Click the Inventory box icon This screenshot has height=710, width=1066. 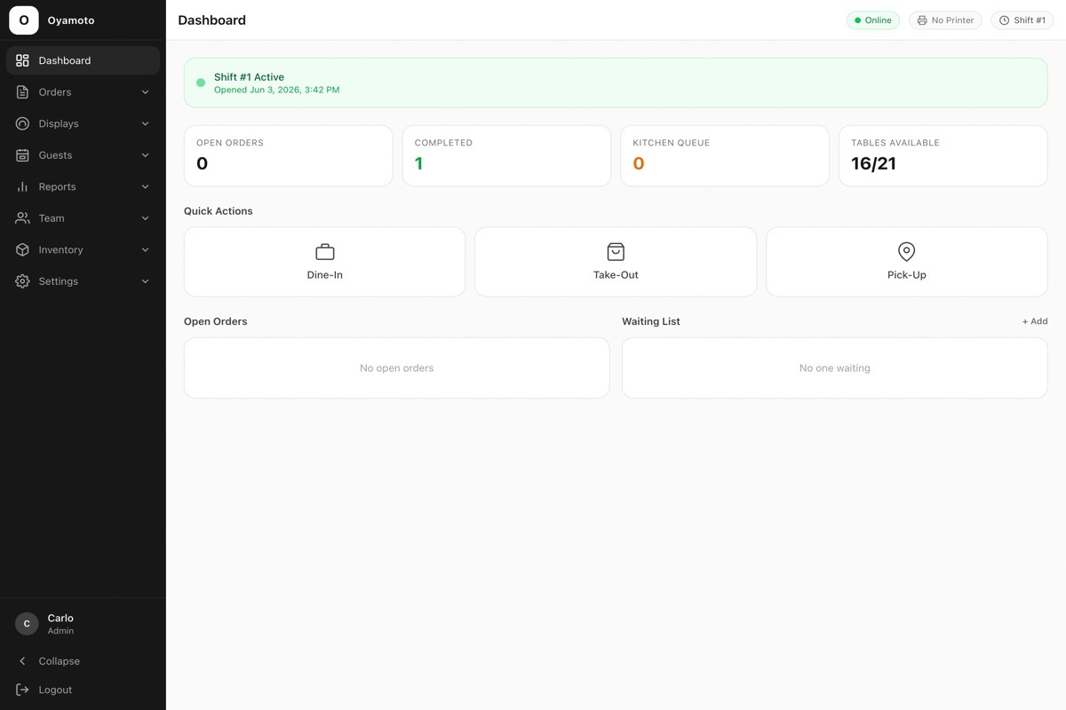[x=22, y=250]
